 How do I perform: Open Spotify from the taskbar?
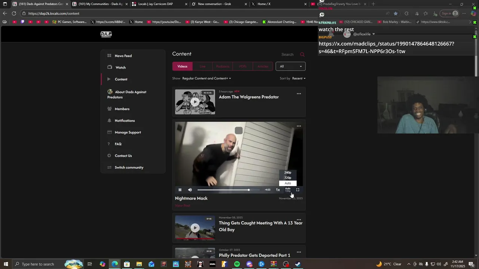click(237, 264)
